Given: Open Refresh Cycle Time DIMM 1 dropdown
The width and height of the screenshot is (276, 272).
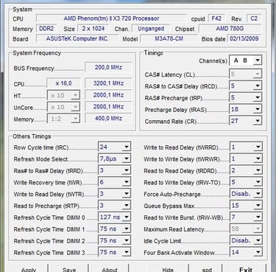Looking at the screenshot, I should (x=114, y=229).
